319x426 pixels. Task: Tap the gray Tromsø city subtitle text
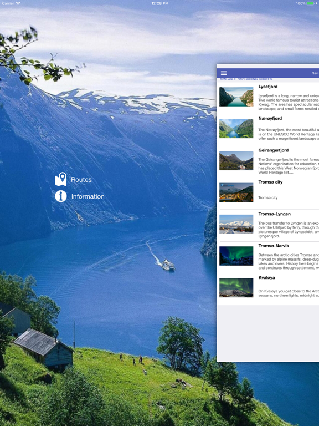point(268,198)
